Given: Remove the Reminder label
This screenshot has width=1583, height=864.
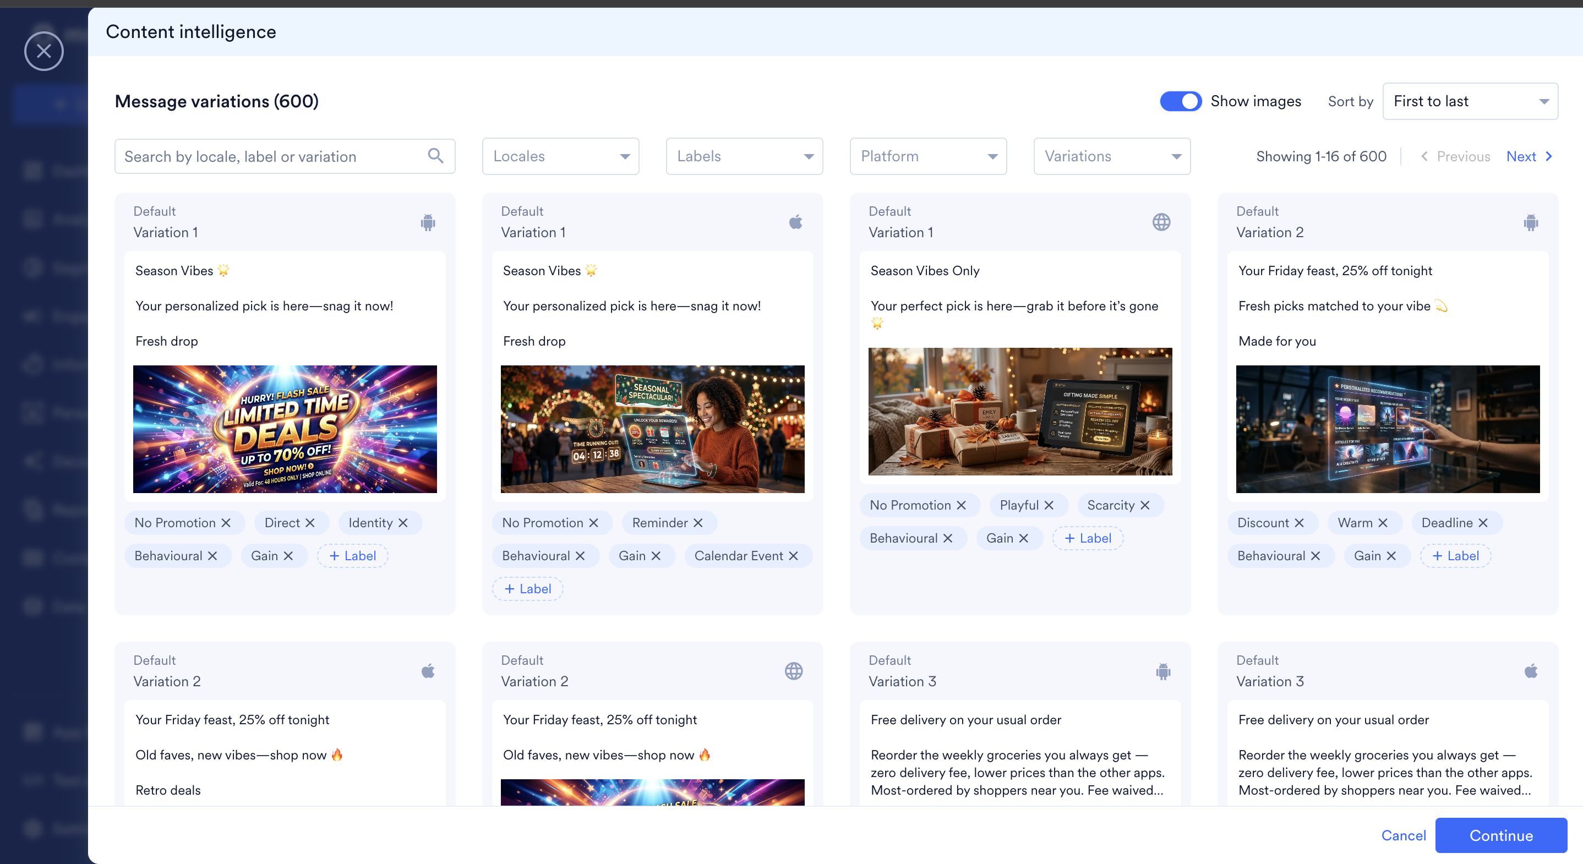Looking at the screenshot, I should click(698, 523).
